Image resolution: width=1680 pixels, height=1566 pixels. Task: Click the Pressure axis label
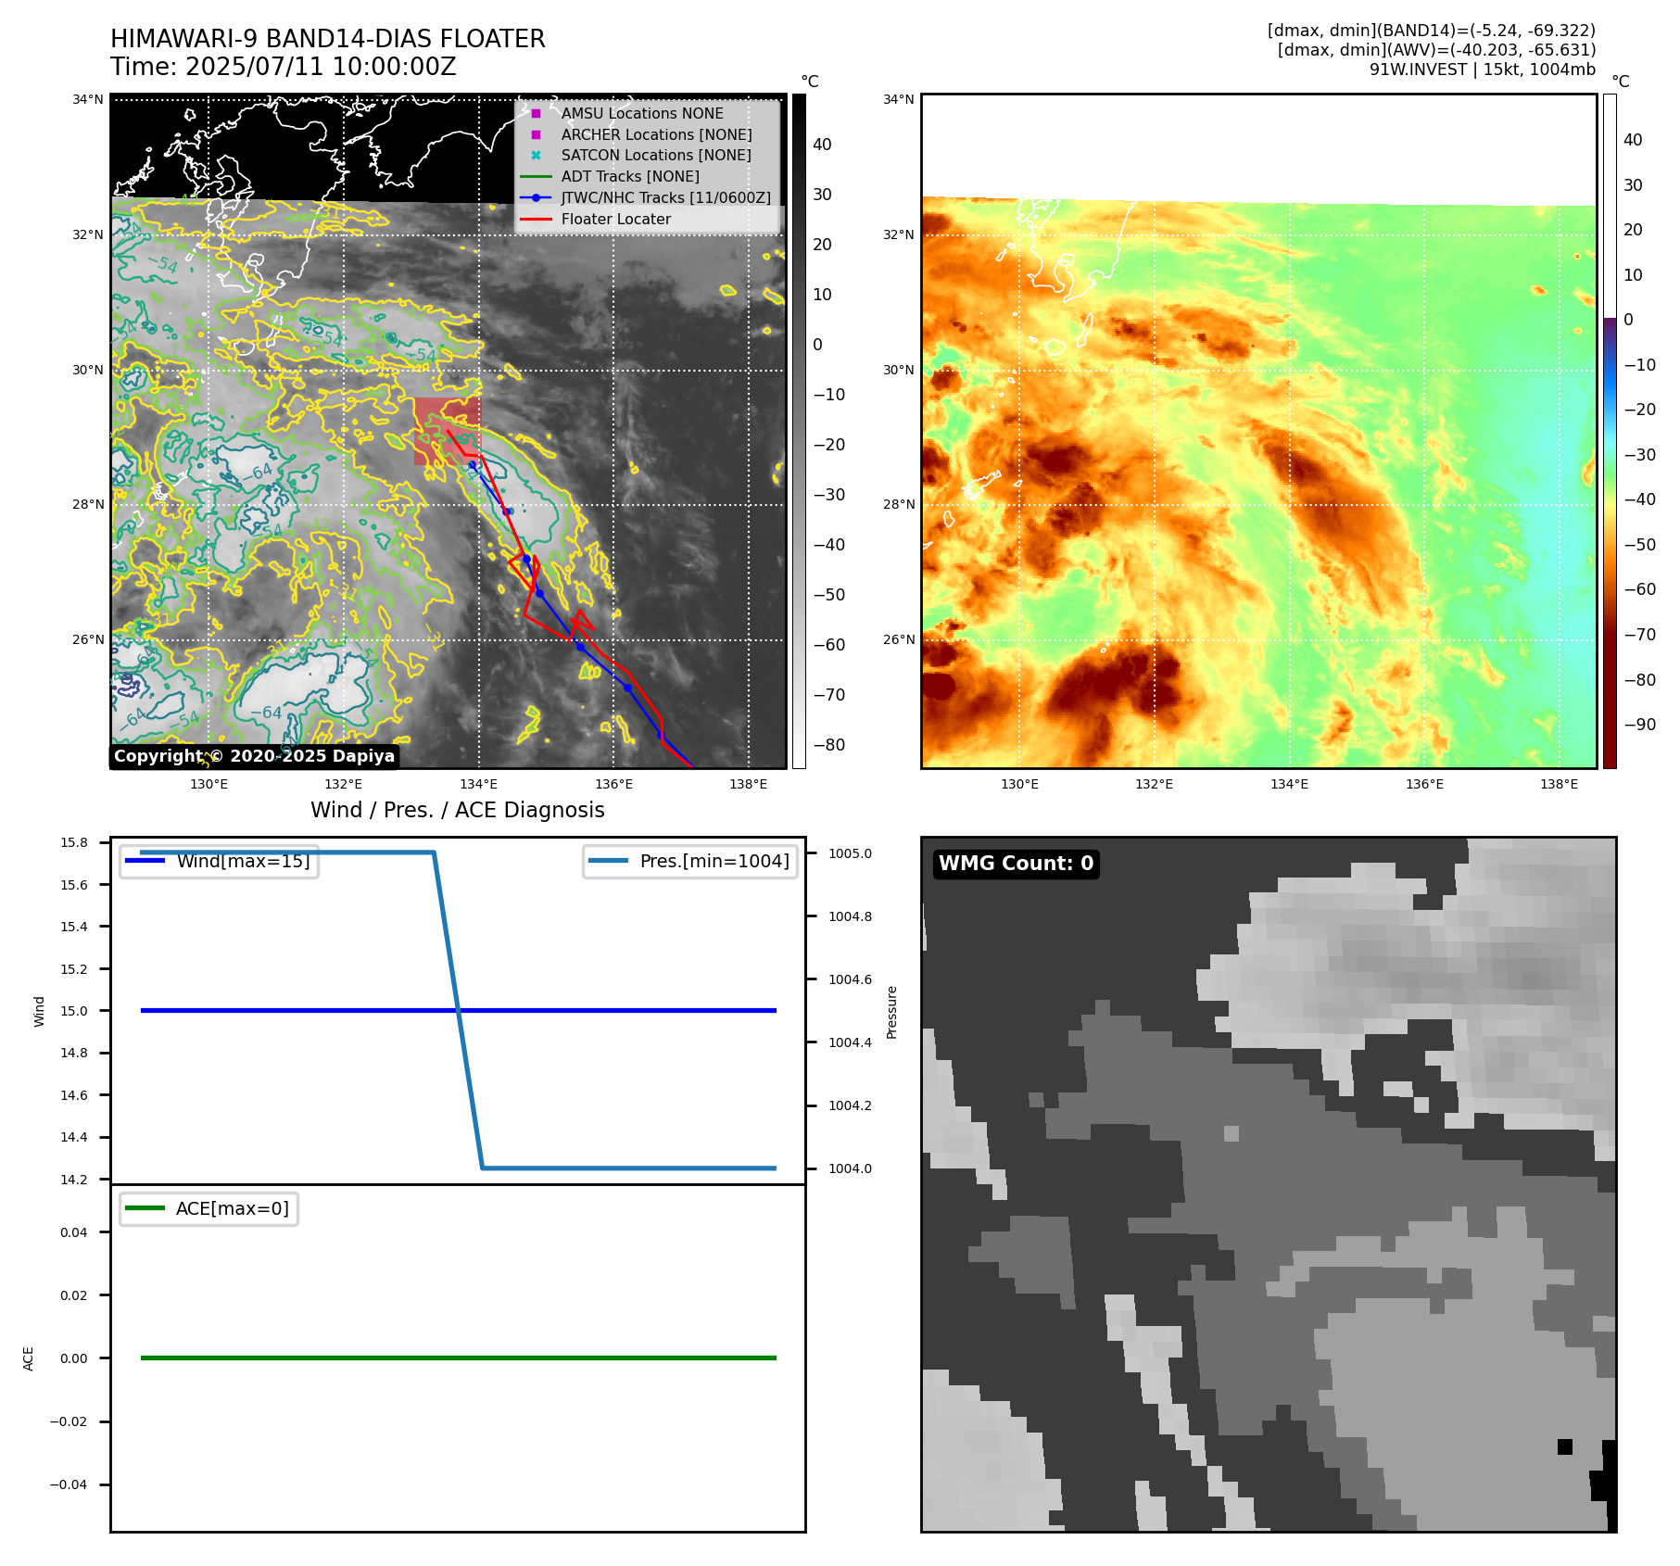[x=892, y=1012]
